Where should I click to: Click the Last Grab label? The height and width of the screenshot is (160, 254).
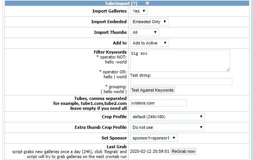pos(117,147)
